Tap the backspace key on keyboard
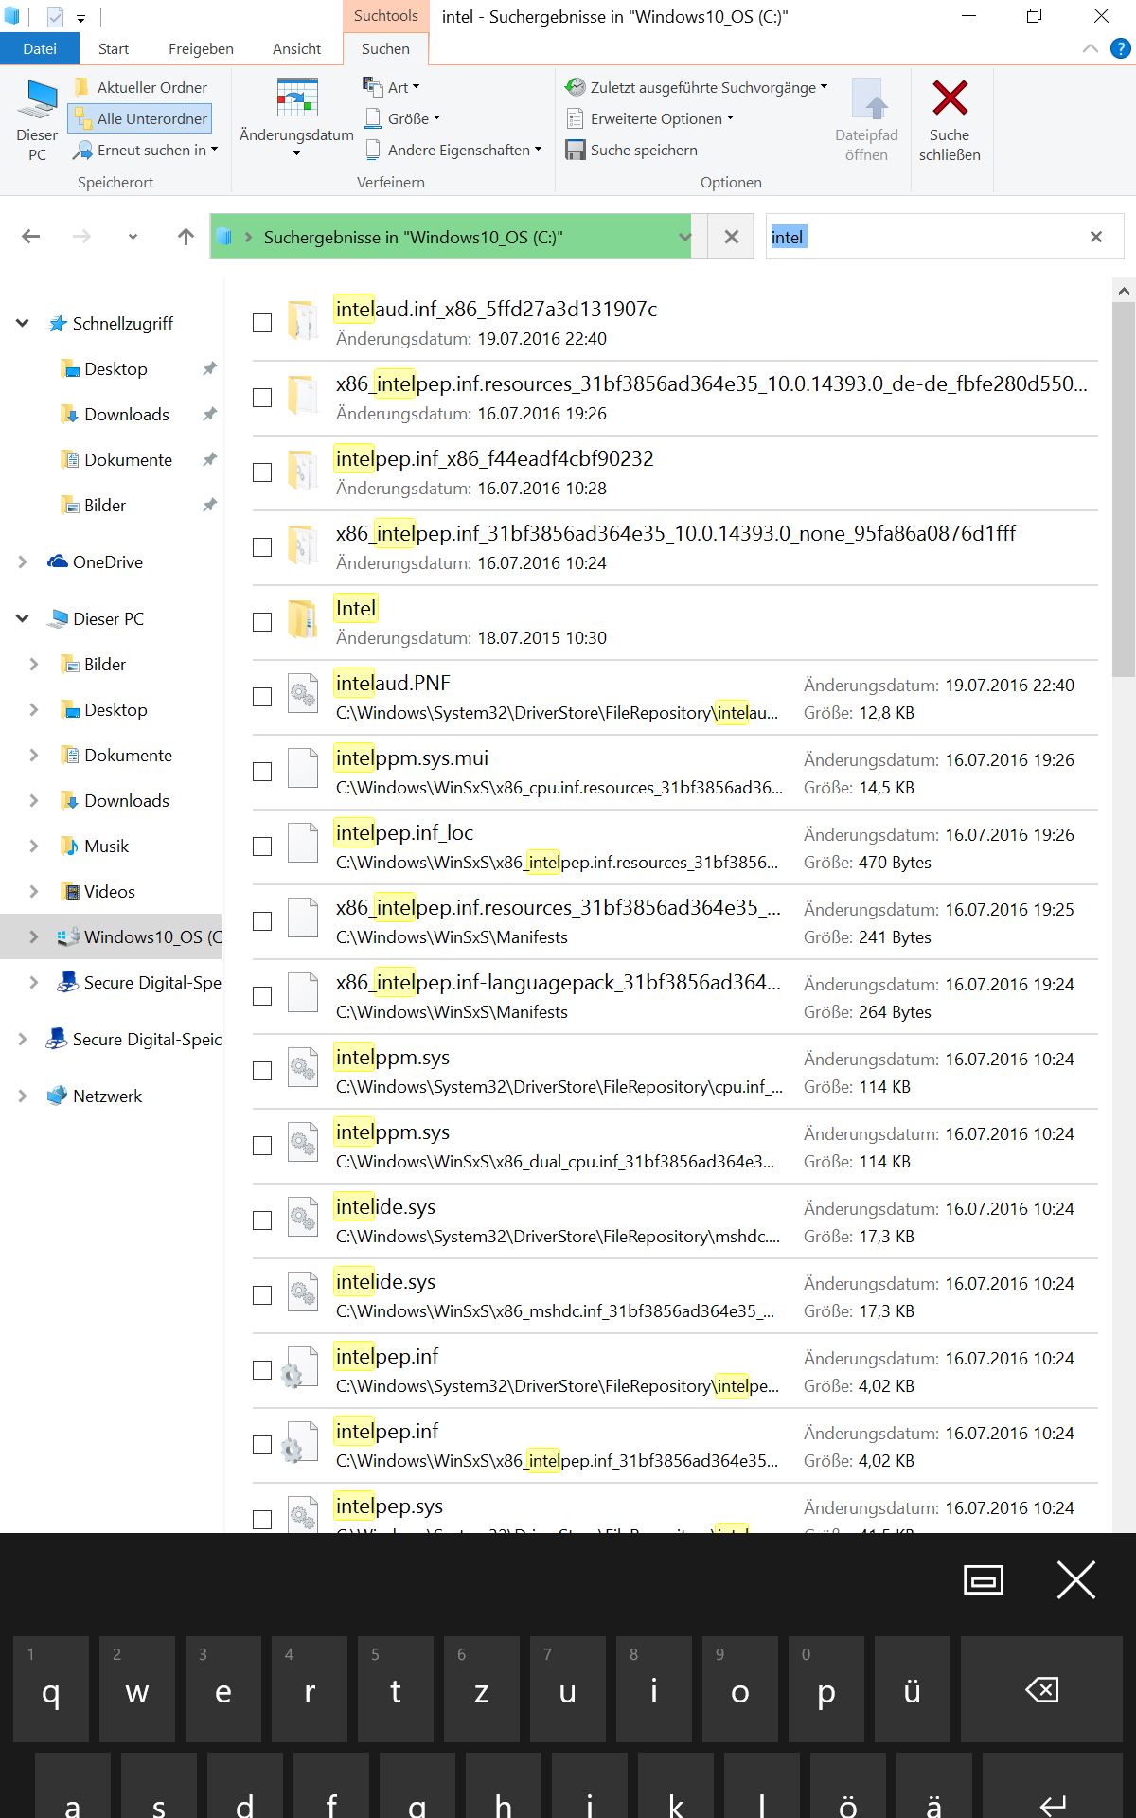The image size is (1136, 1818). [1041, 1690]
